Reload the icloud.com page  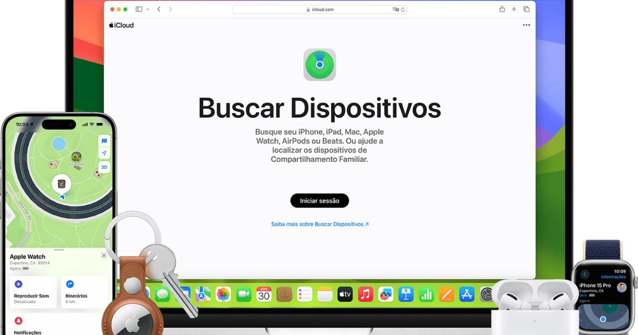403,9
